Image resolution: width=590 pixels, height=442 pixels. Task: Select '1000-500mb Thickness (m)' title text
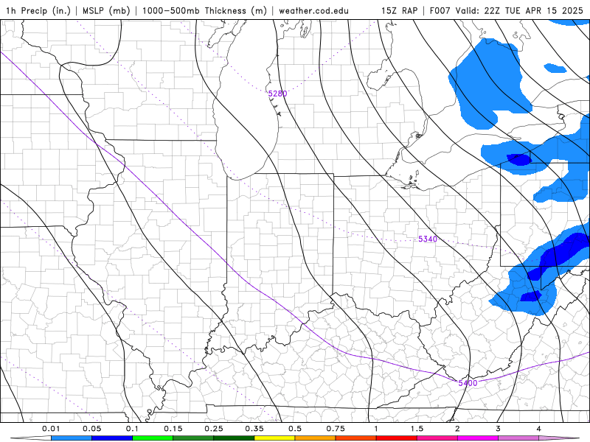pos(204,10)
